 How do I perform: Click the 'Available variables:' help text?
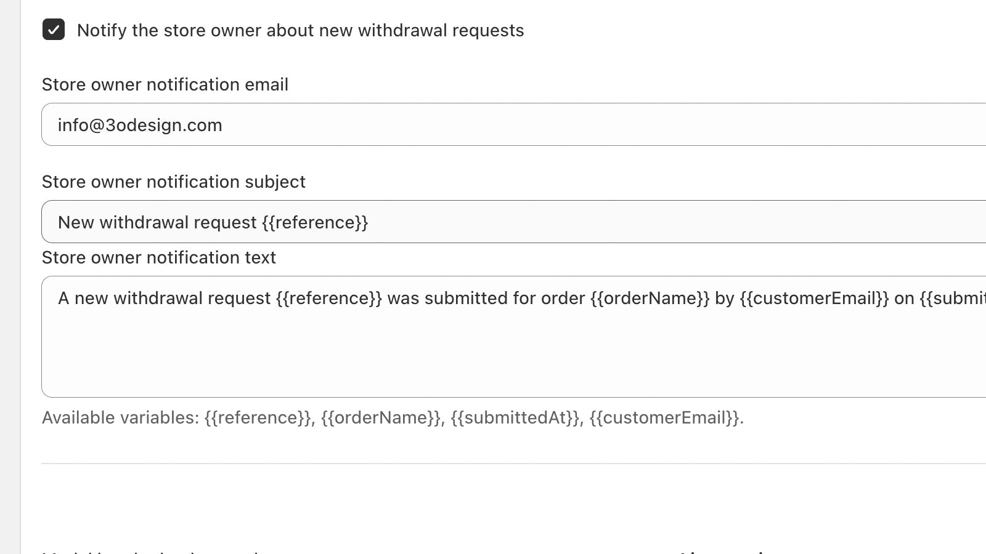pyautogui.click(x=121, y=417)
